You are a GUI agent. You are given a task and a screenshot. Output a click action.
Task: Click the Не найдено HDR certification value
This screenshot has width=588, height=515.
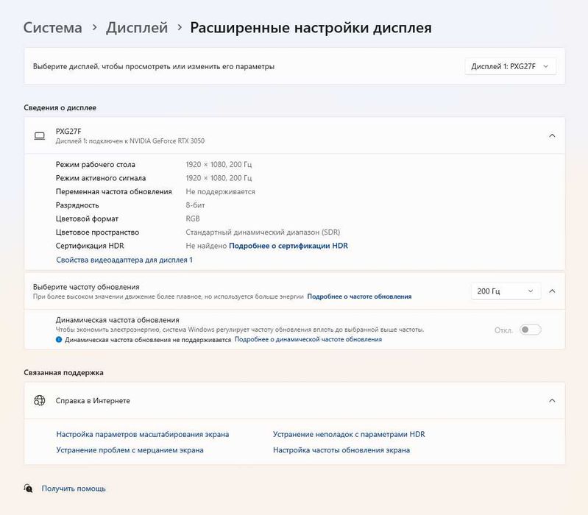coord(206,246)
